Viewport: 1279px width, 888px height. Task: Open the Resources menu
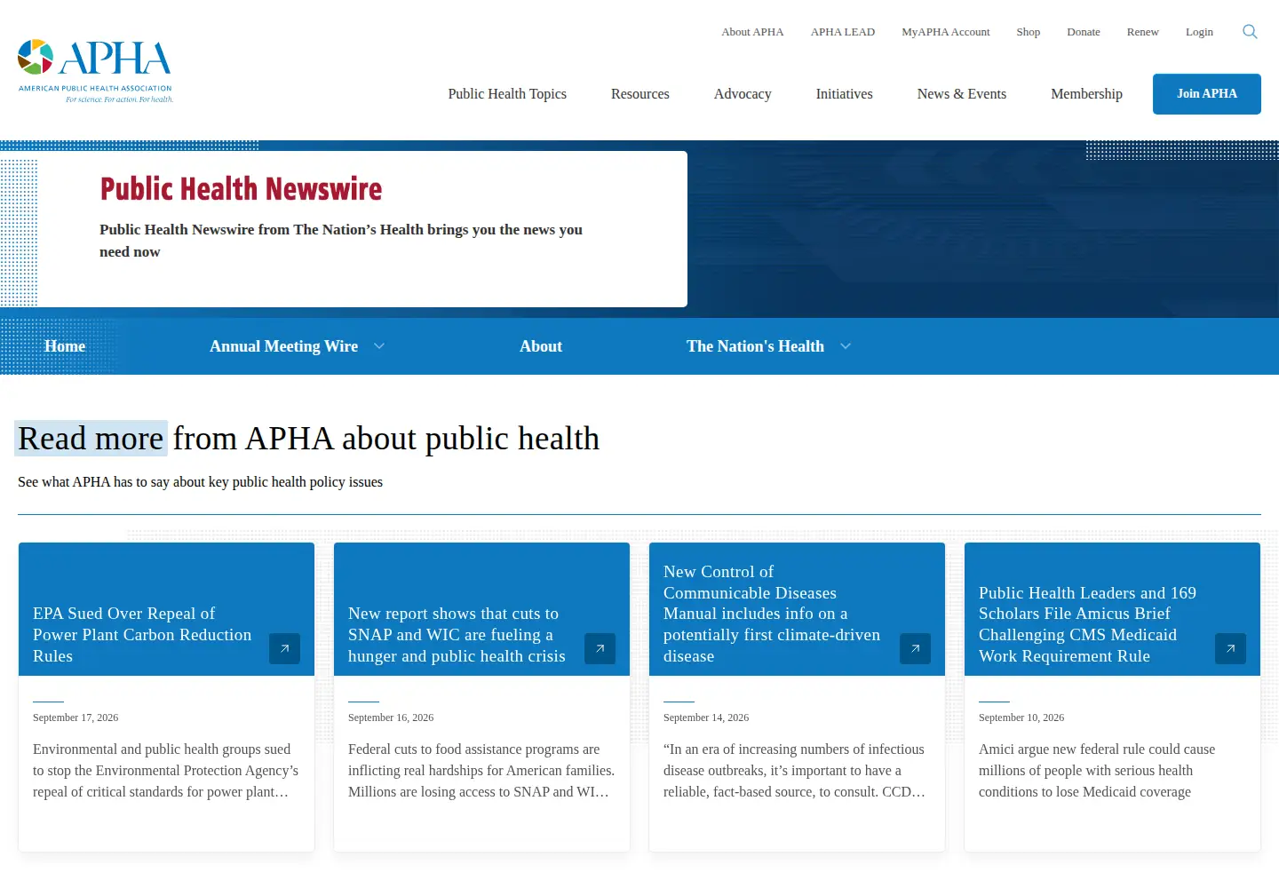pos(640,94)
